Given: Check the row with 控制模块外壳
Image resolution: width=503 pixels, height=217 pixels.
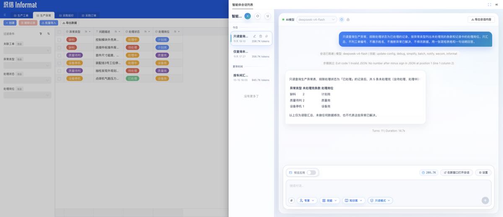Looking at the screenshot, I should click(x=60, y=39).
